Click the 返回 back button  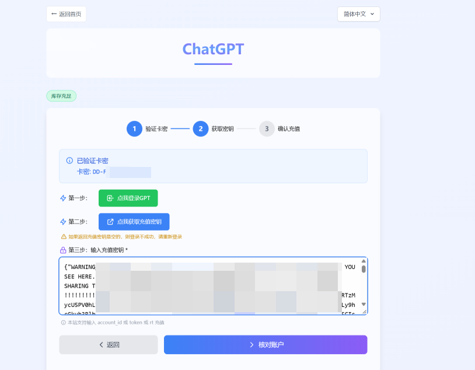point(109,344)
